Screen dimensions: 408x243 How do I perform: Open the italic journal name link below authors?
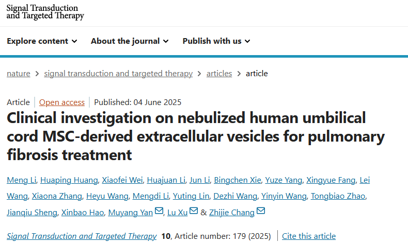82,236
